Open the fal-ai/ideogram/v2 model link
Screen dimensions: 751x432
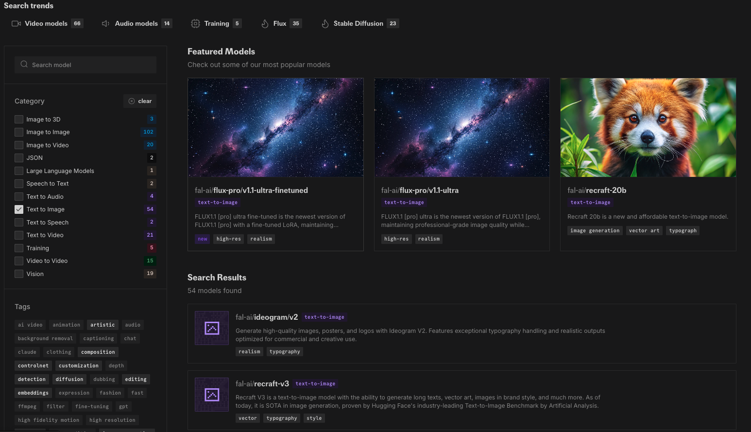[267, 317]
